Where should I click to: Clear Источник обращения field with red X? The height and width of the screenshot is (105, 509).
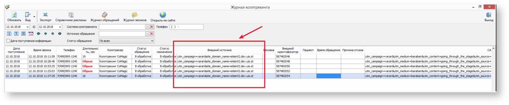tap(152, 34)
